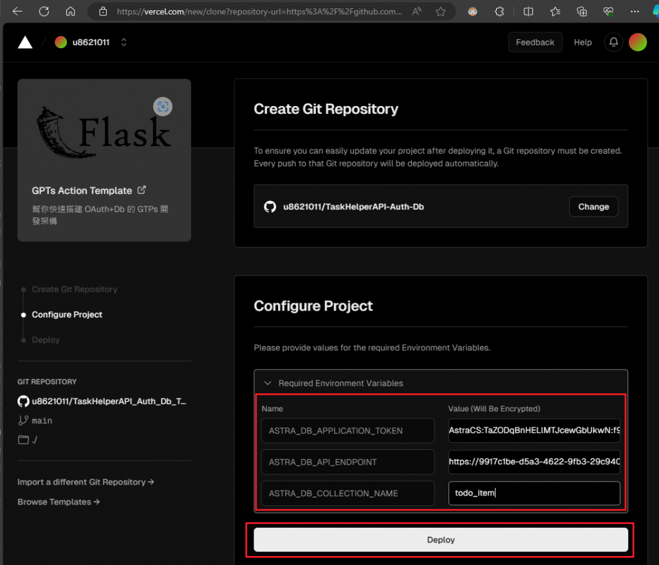Image resolution: width=659 pixels, height=565 pixels.
Task: Click the Change repository button
Action: [593, 207]
